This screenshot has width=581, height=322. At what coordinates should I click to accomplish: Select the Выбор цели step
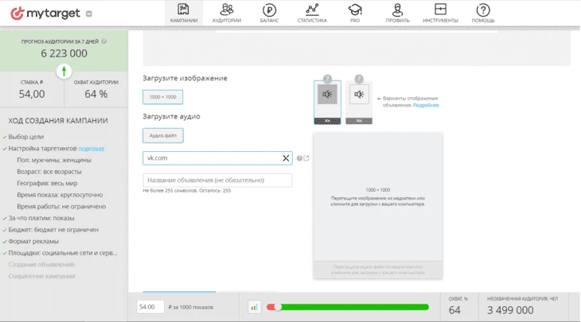pyautogui.click(x=26, y=137)
